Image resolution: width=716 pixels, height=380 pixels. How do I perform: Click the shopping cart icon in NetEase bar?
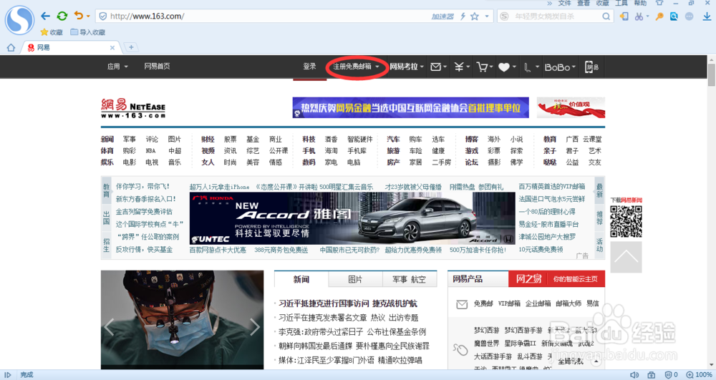point(482,67)
